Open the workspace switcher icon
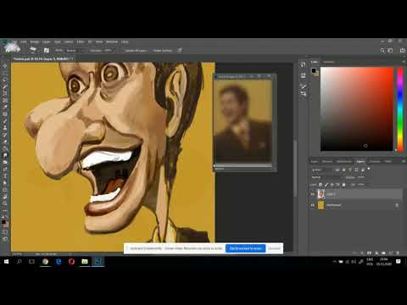The width and height of the screenshot is (407, 305). click(x=390, y=51)
